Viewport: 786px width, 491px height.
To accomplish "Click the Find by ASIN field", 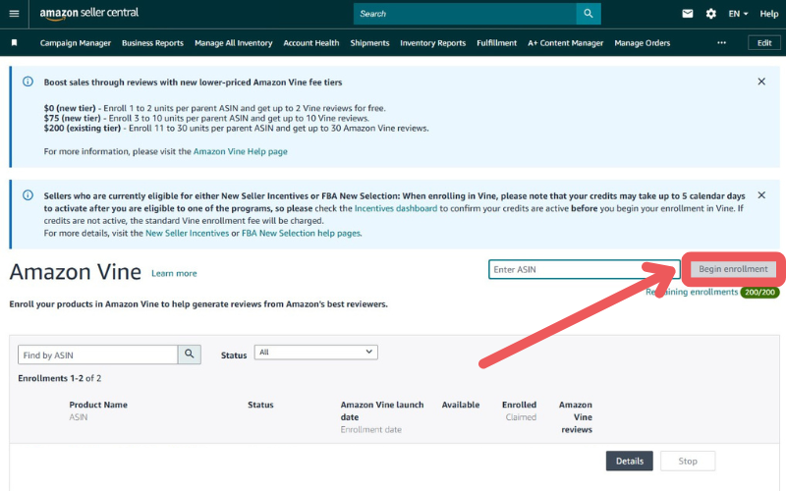I will 97,355.
